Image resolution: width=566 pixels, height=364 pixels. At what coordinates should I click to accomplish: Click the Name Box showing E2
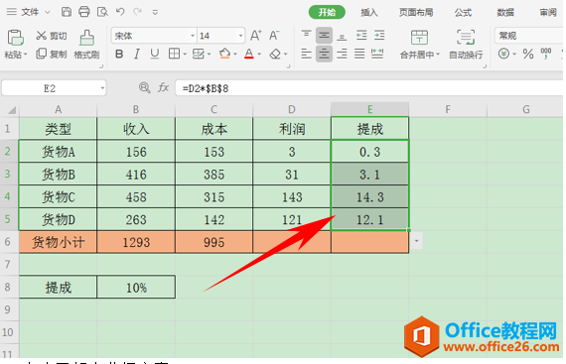coord(50,88)
